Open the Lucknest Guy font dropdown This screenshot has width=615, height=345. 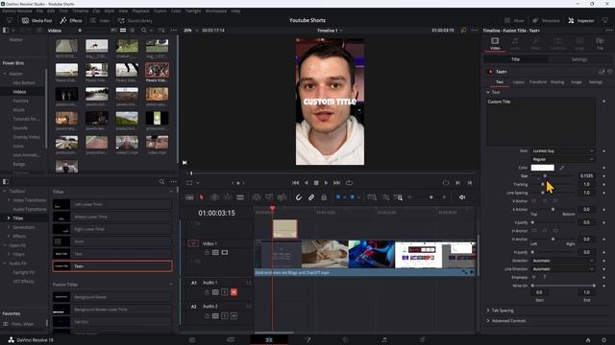[563, 151]
